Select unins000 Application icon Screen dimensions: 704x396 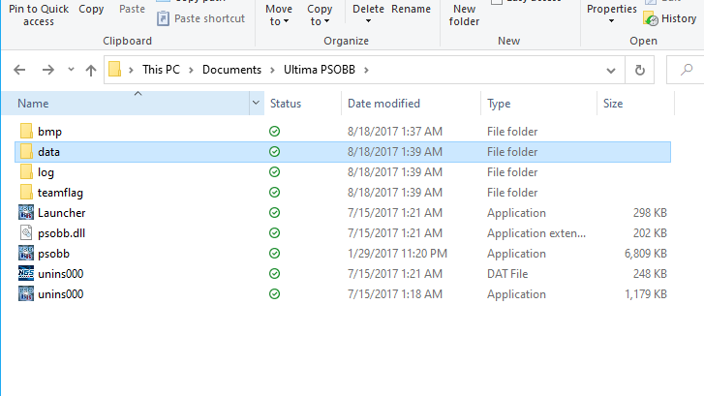point(26,294)
